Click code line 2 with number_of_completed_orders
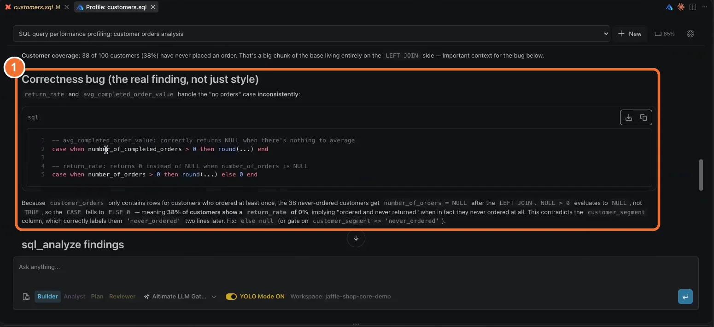714x327 pixels. (160, 149)
